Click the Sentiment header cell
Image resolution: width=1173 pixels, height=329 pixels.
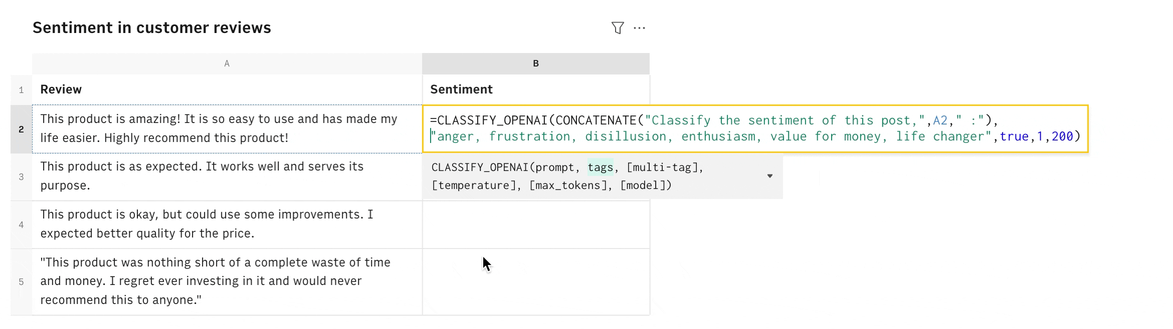tap(536, 89)
